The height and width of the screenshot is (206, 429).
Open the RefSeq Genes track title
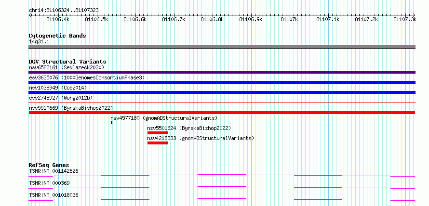tap(49, 165)
